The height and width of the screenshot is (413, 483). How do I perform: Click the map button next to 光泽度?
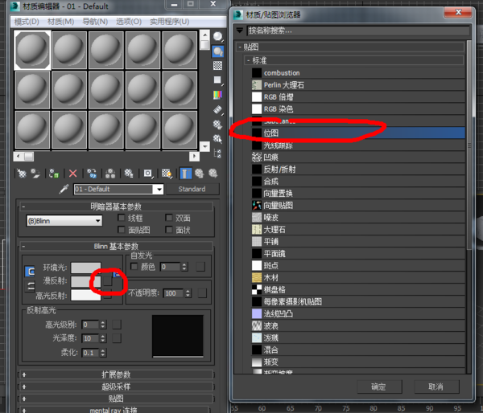coord(117,338)
